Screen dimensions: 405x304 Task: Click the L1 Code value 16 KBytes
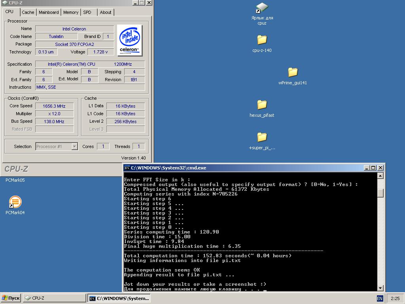pos(125,114)
